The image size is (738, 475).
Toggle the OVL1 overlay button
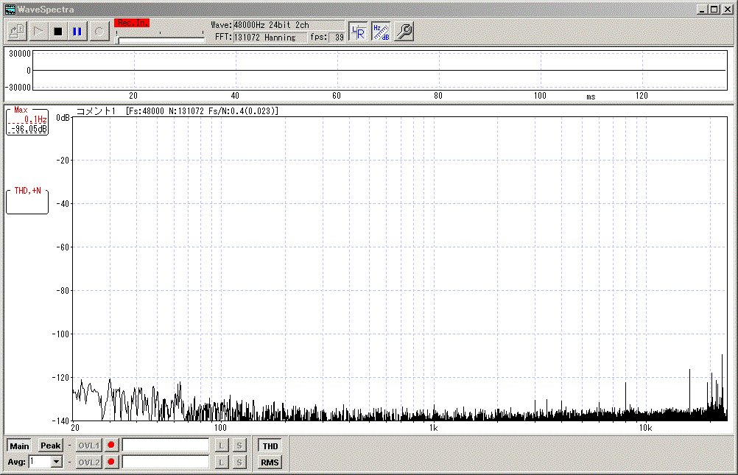pyautogui.click(x=88, y=446)
